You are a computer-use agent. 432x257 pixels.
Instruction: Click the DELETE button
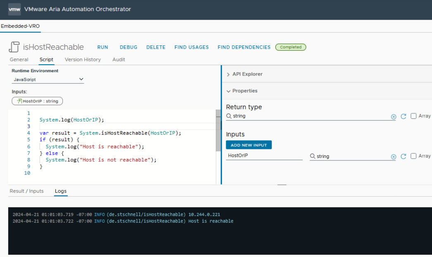156,47
